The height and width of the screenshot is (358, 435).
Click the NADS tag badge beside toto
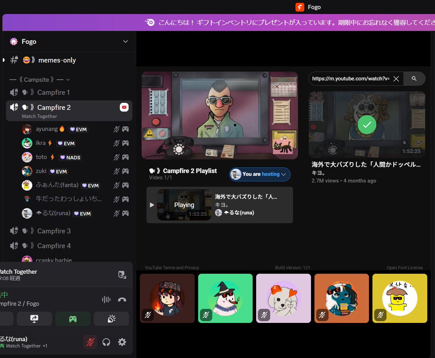tap(70, 157)
